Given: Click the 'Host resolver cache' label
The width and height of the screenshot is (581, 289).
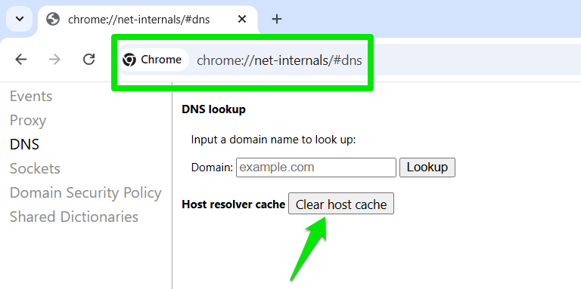Looking at the screenshot, I should [234, 204].
